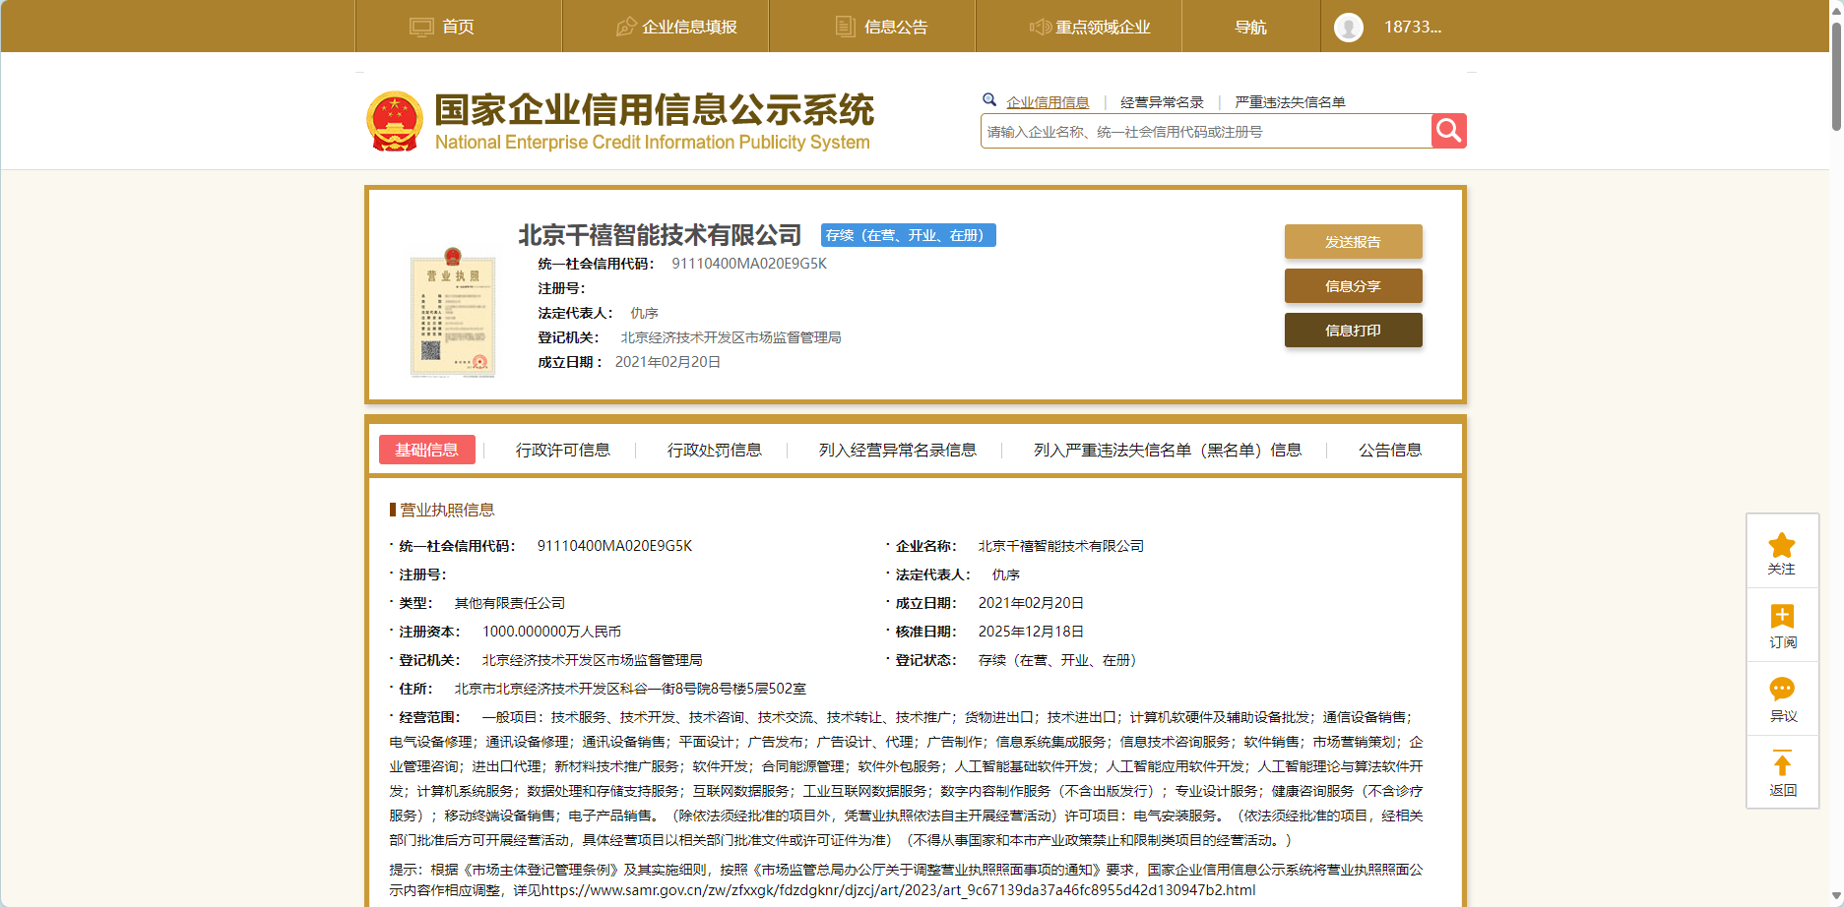
Task: Click the 信息分享 button
Action: pyautogui.click(x=1354, y=286)
